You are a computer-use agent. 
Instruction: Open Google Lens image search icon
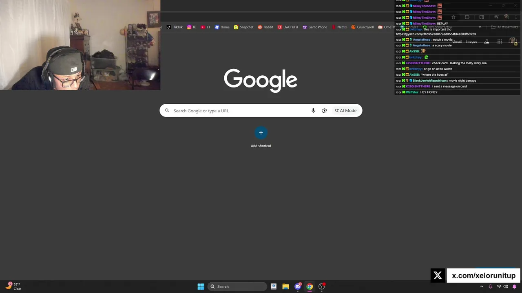tap(324, 111)
